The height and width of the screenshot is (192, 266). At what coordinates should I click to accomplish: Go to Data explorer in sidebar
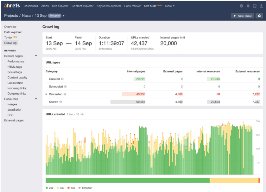[x=13, y=32]
